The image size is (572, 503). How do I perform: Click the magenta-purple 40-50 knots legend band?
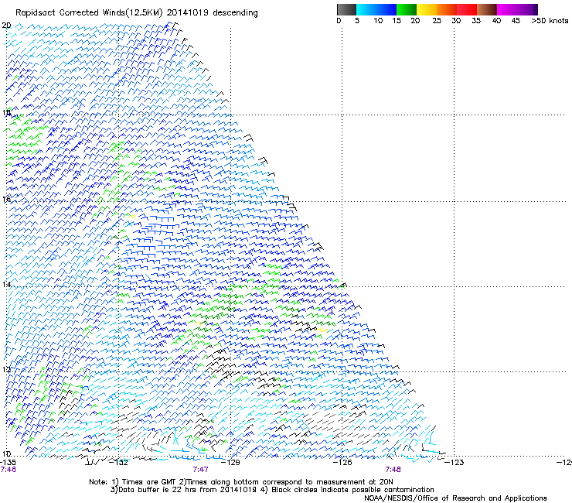(517, 9)
